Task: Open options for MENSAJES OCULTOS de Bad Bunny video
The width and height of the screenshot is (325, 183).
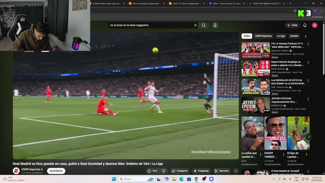Action: (308, 81)
